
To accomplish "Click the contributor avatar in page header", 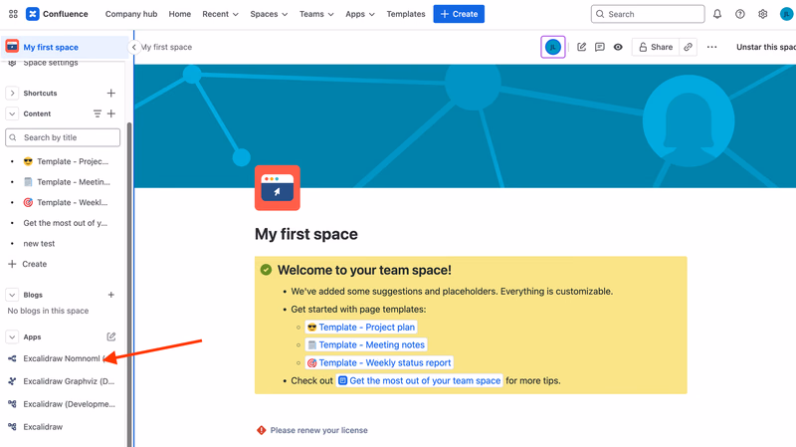I will pos(553,47).
